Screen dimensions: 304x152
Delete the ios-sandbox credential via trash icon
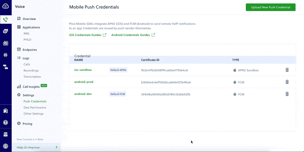coord(287,70)
